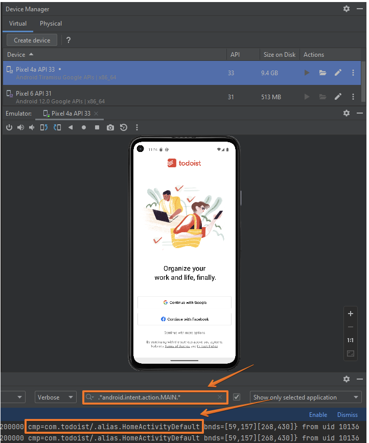The width and height of the screenshot is (369, 443).
Task: Tap Continue with Facebook on phone
Action: coord(184,319)
